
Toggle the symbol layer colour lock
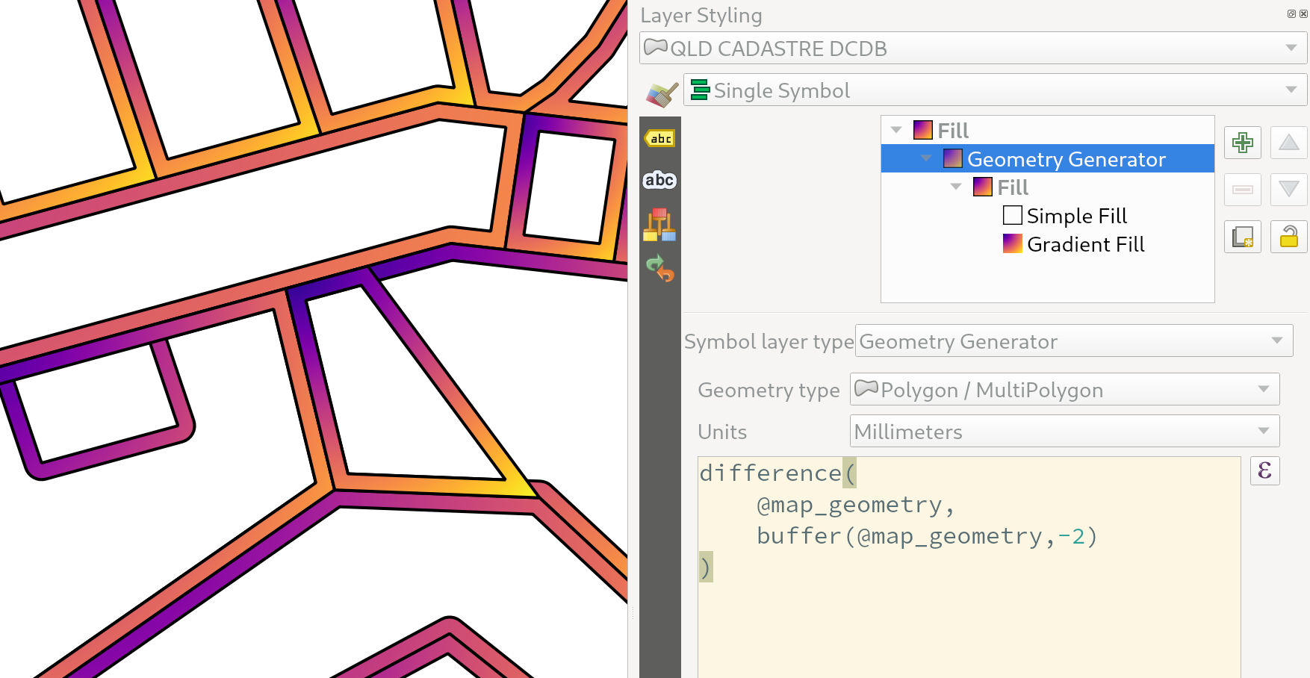tap(1289, 237)
